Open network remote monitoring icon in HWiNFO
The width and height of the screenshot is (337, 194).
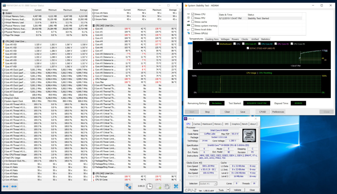[128, 186]
